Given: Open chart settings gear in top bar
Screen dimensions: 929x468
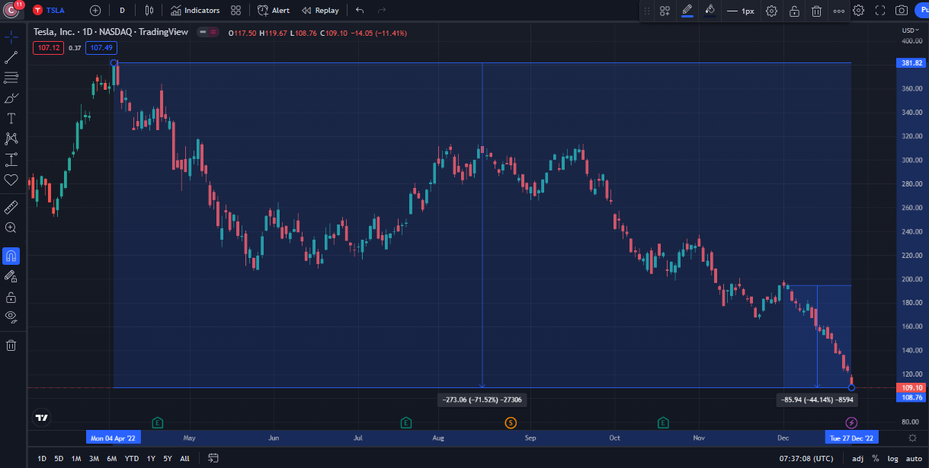Looking at the screenshot, I should (859, 11).
